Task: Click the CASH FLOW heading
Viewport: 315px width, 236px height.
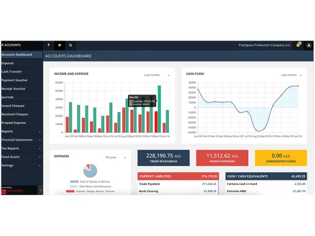Action: point(195,74)
